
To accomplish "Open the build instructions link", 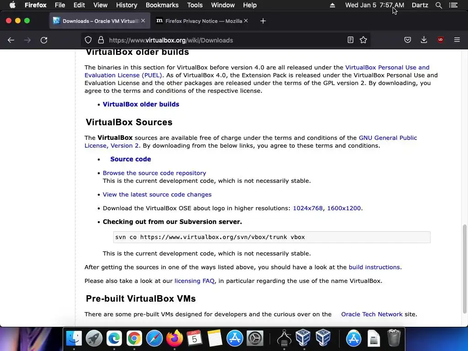I will tap(375, 267).
